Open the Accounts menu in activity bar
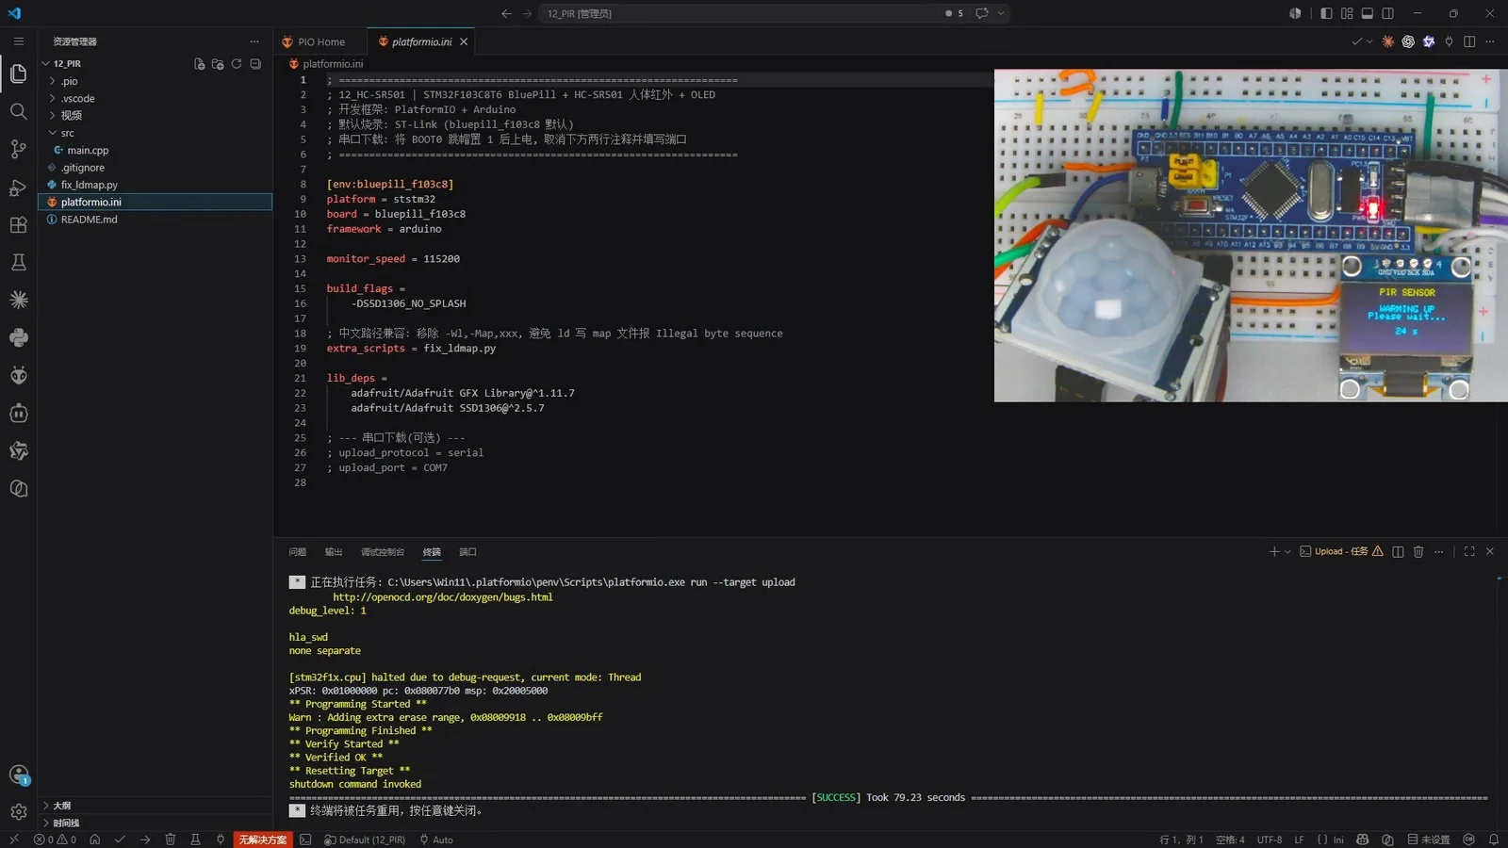This screenshot has width=1508, height=848. [x=18, y=775]
